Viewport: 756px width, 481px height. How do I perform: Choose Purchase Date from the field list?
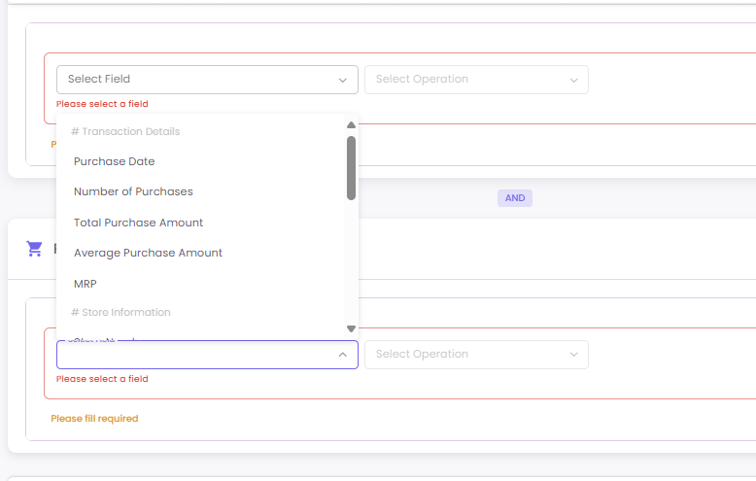115,161
